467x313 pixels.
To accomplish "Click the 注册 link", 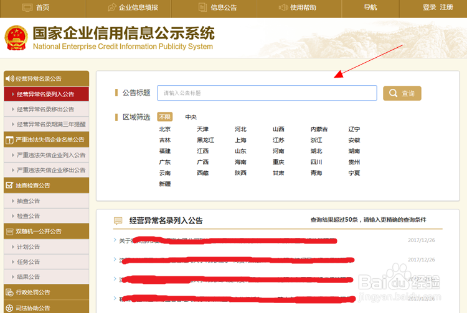I will pyautogui.click(x=446, y=7).
